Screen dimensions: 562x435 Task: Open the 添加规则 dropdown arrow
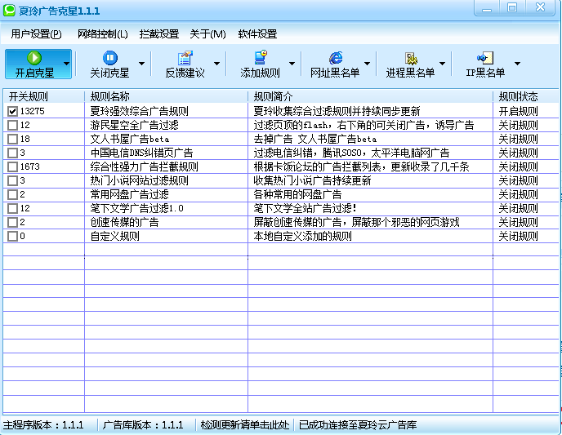[x=292, y=64]
